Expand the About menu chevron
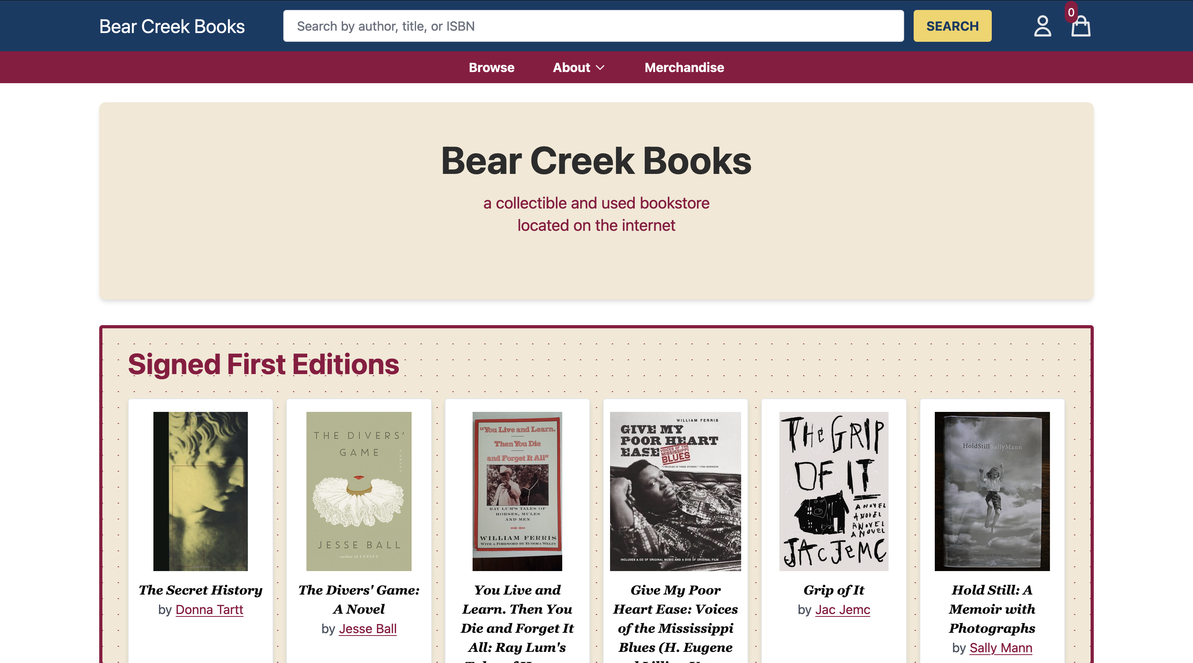The width and height of the screenshot is (1193, 663). tap(600, 68)
